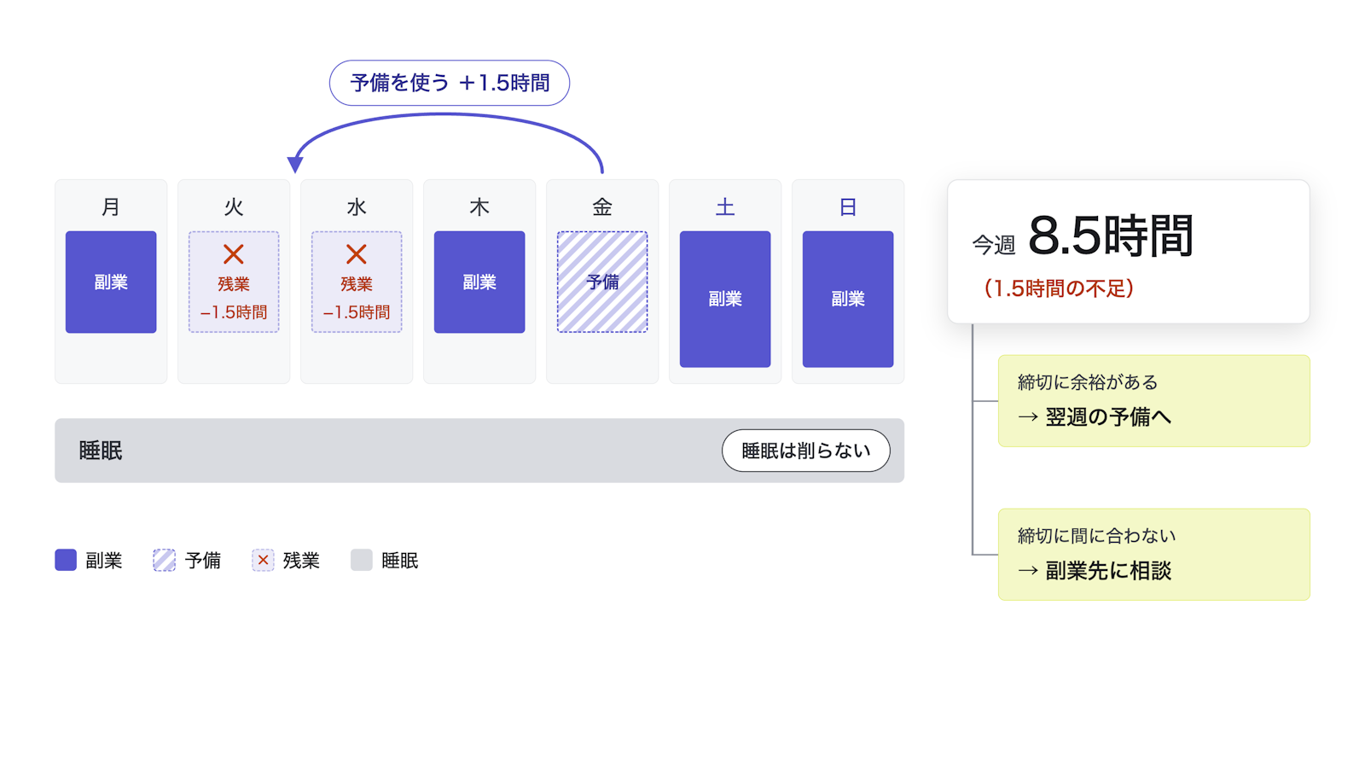
Task: Select Thursday's 副業 block
Action: tap(479, 282)
